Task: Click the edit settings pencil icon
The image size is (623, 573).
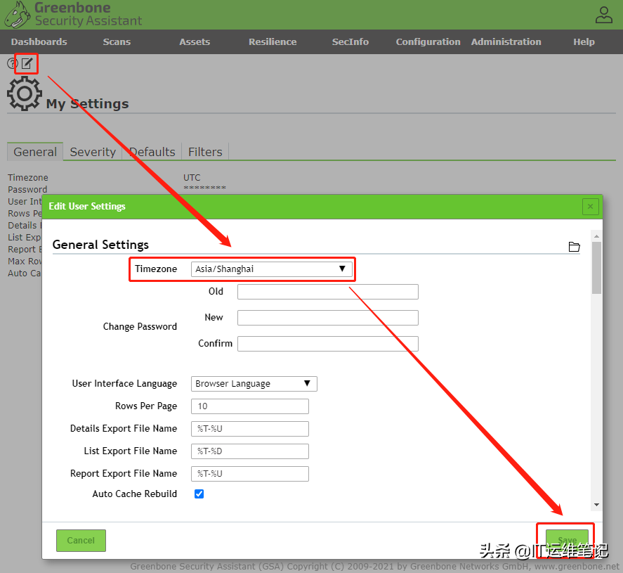Action: (x=27, y=64)
